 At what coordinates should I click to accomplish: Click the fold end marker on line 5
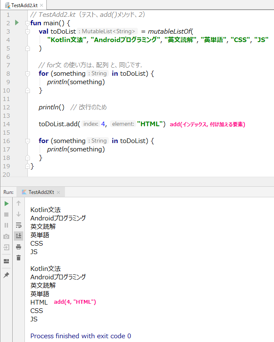27,48
